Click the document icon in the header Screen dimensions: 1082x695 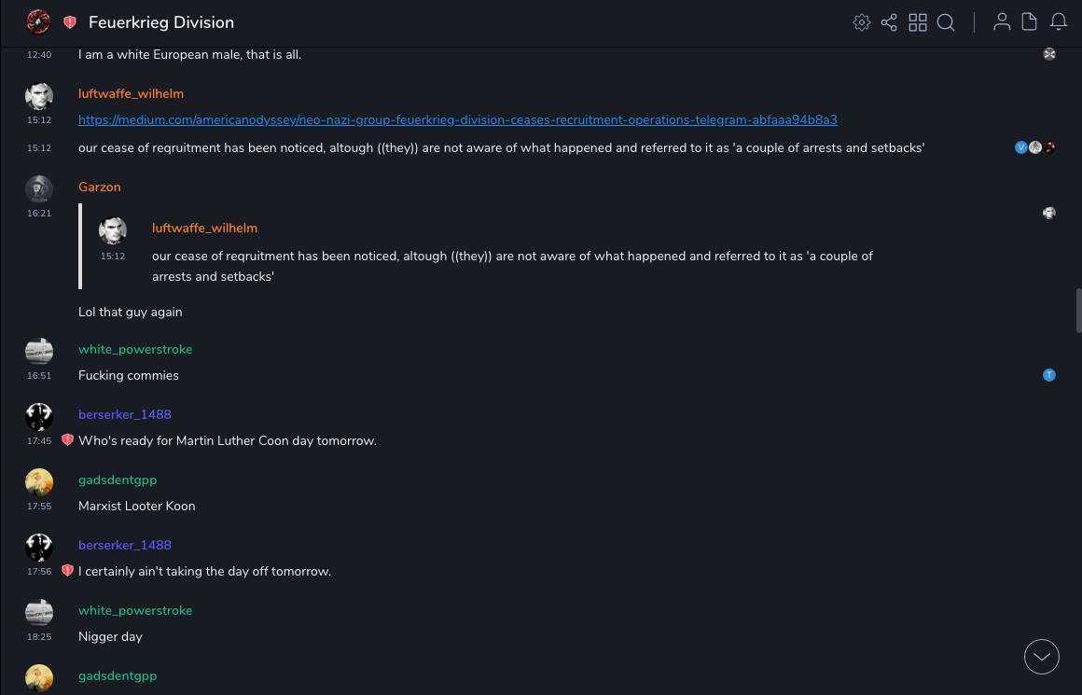1030,22
